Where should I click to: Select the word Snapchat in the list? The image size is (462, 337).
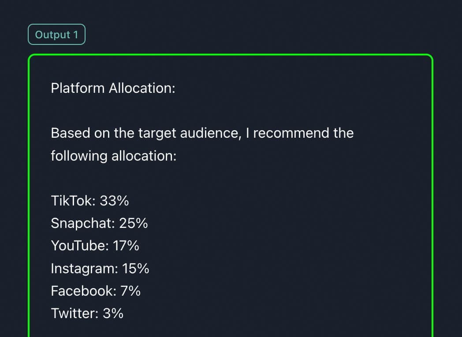pyautogui.click(x=82, y=223)
